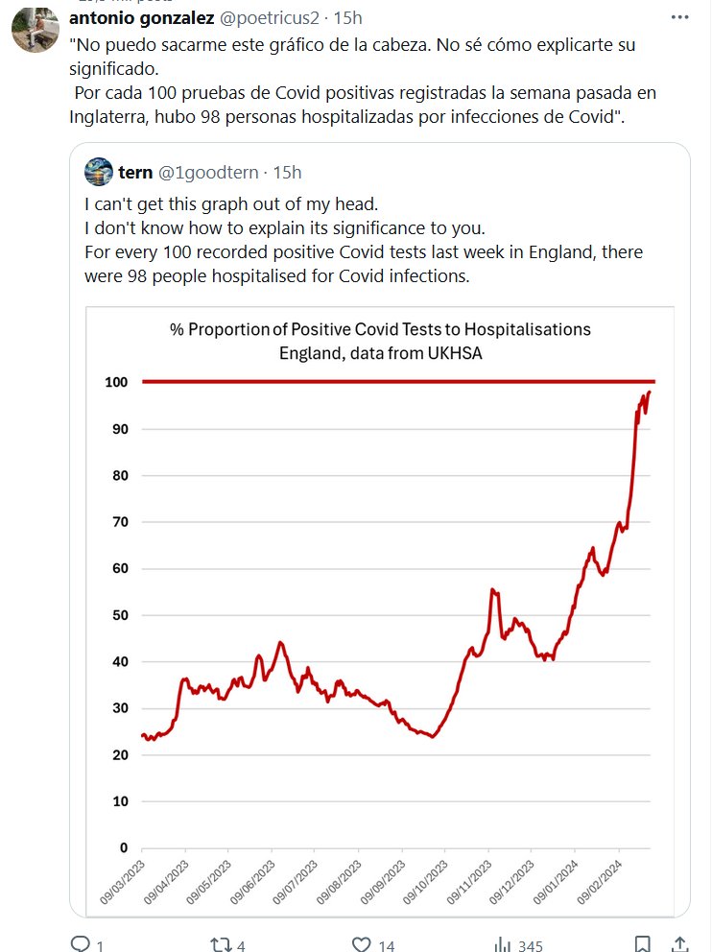Click the share upload arrow icon
Image resolution: width=712 pixels, height=952 pixels.
click(679, 943)
